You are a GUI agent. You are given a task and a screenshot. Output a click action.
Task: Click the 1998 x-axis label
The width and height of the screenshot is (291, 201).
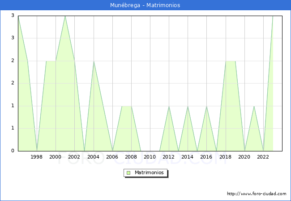pos(36,157)
